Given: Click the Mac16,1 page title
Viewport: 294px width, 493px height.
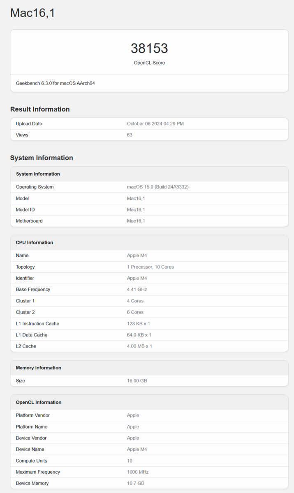Looking at the screenshot, I should (x=32, y=13).
